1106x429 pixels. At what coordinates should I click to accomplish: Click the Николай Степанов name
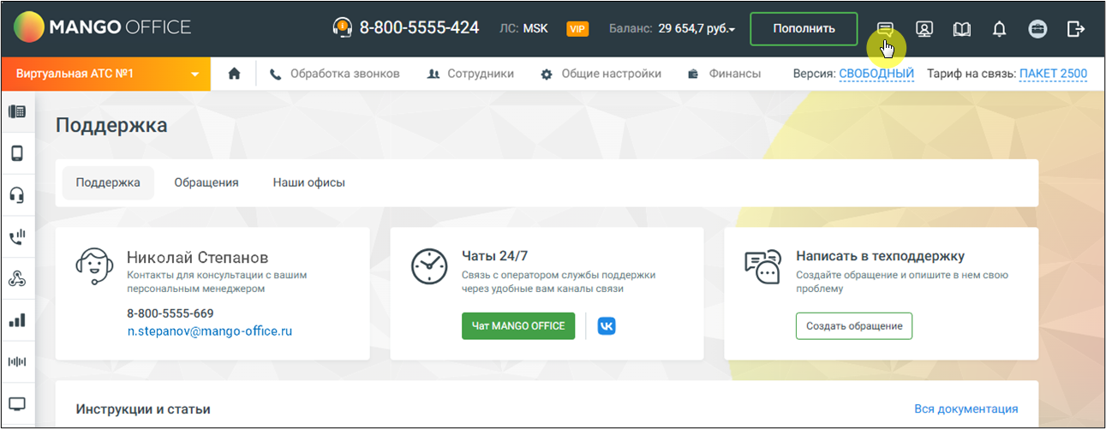click(x=198, y=257)
